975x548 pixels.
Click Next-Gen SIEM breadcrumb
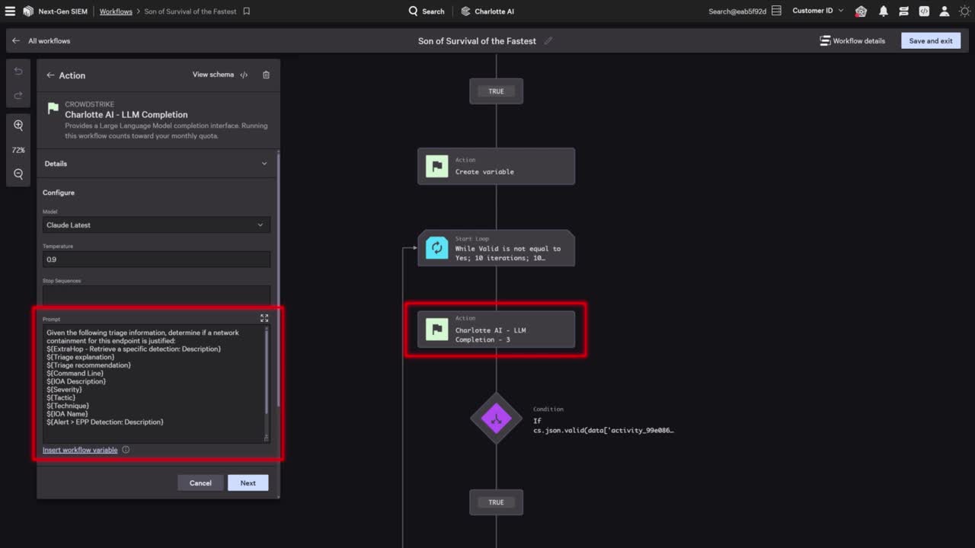[63, 11]
